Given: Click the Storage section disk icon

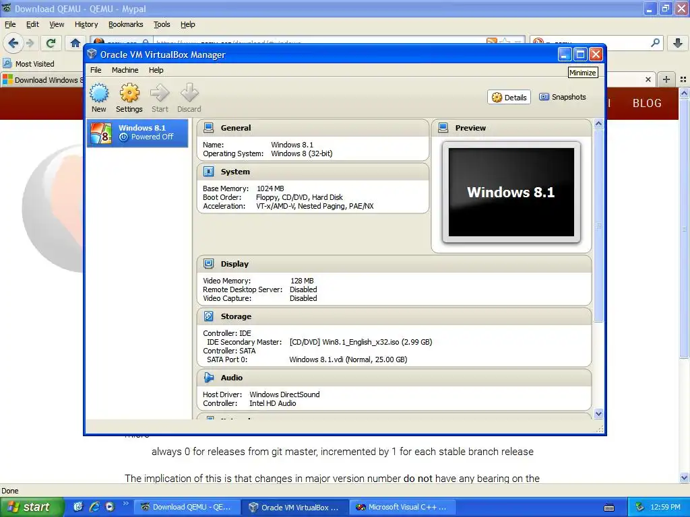Looking at the screenshot, I should pos(209,316).
